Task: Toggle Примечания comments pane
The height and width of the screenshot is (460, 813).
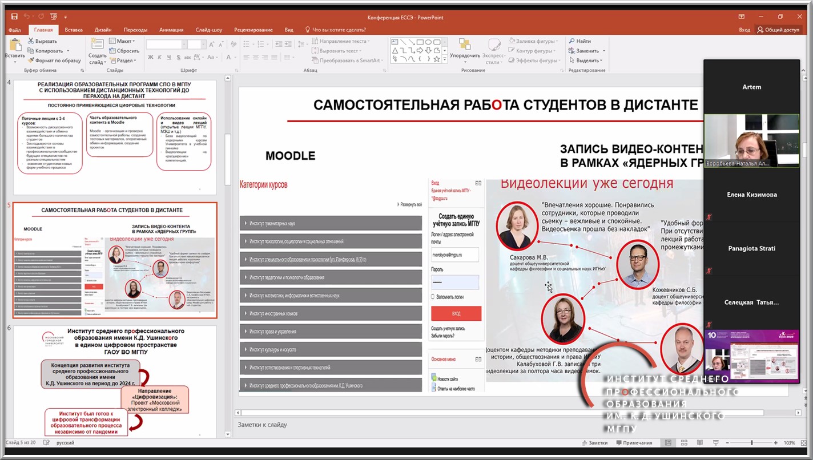Action: [x=633, y=443]
